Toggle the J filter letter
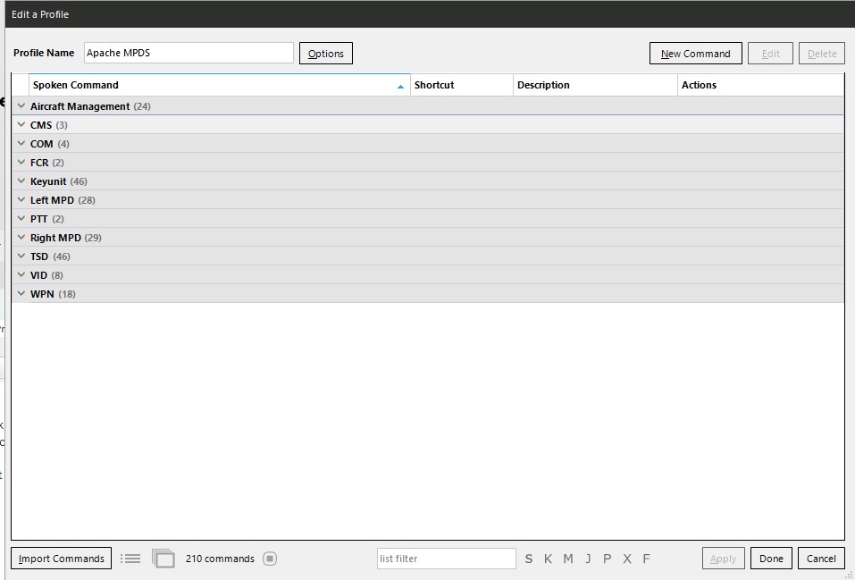Screen dimensions: 855x580 588,559
